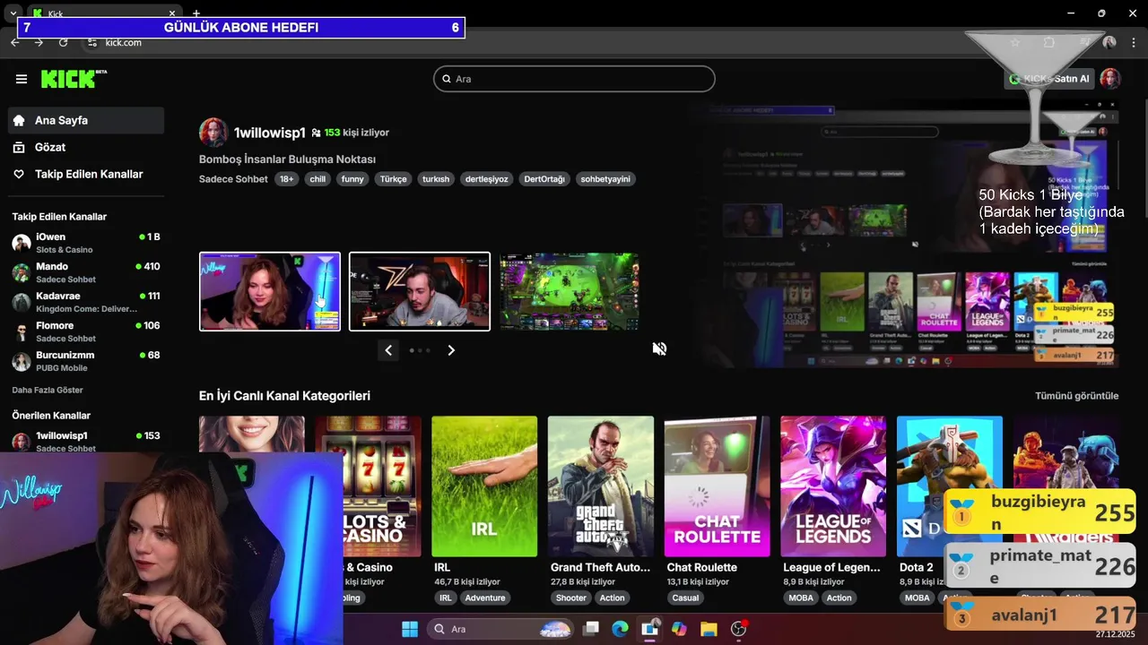The width and height of the screenshot is (1148, 645).
Task: Select the chill tag
Action: [317, 179]
